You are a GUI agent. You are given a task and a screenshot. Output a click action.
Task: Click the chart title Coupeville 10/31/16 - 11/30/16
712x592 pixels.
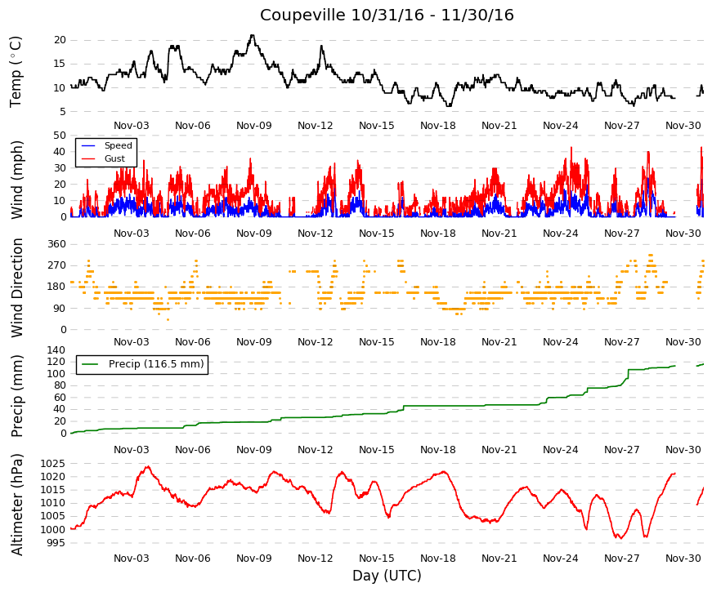[x=387, y=15]
